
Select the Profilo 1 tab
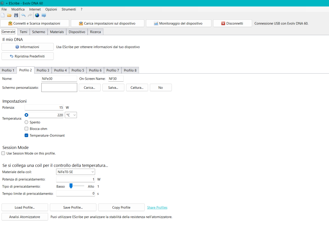point(8,70)
